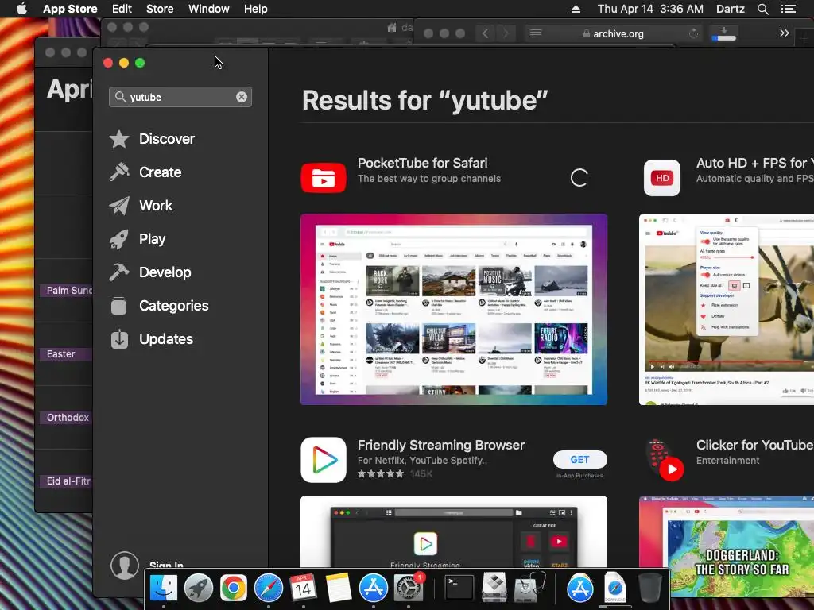This screenshot has height=610, width=814.
Task: Open Friendly Streaming Browser app icon
Action: tap(324, 460)
